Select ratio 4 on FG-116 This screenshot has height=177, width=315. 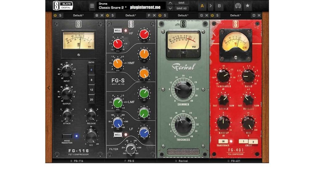(x=91, y=70)
